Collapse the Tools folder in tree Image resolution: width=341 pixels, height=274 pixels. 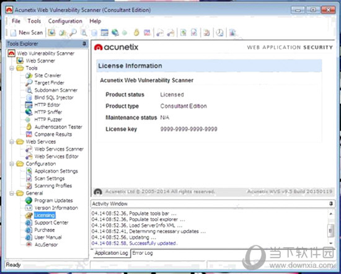pyautogui.click(x=12, y=68)
